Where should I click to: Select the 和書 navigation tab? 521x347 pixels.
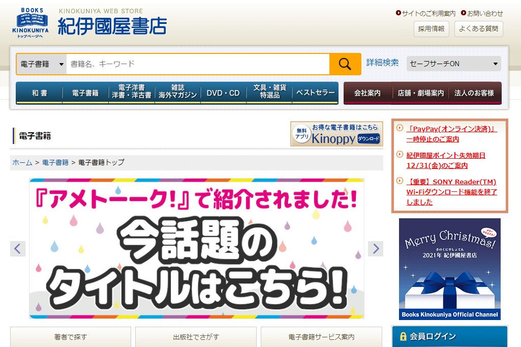[39, 93]
